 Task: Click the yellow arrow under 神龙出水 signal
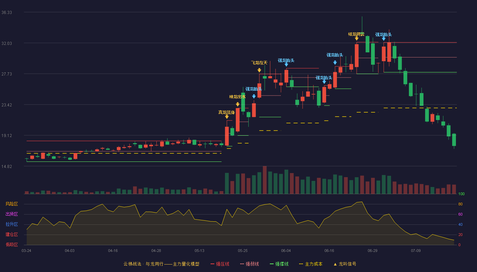coord(237,104)
